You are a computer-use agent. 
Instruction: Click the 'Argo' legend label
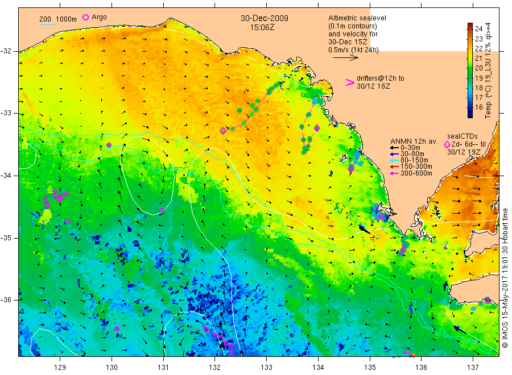pyautogui.click(x=99, y=17)
